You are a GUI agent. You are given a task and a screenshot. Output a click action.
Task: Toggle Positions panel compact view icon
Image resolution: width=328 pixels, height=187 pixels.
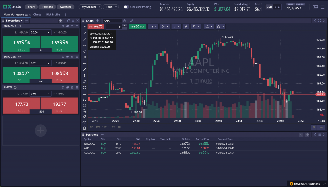[307, 135]
